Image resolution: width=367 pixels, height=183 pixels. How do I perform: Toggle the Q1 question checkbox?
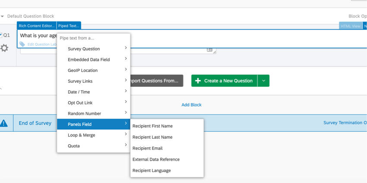1,35
